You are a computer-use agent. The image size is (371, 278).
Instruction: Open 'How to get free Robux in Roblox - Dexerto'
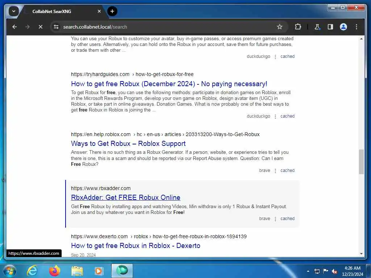tap(136, 246)
